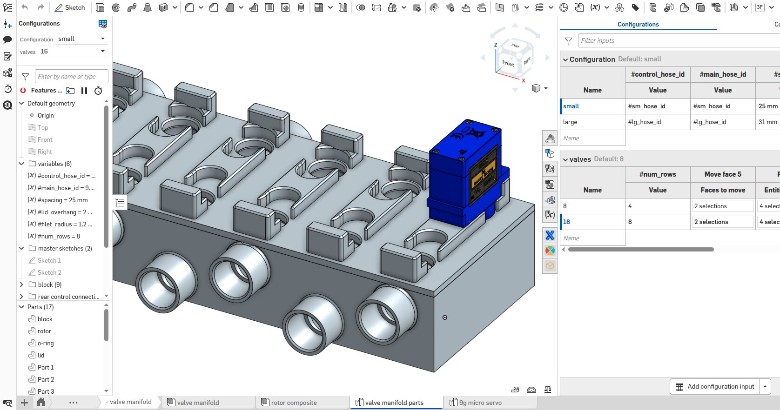This screenshot has width=780, height=410.
Task: Select the Sweep tool
Action: tap(132, 7)
